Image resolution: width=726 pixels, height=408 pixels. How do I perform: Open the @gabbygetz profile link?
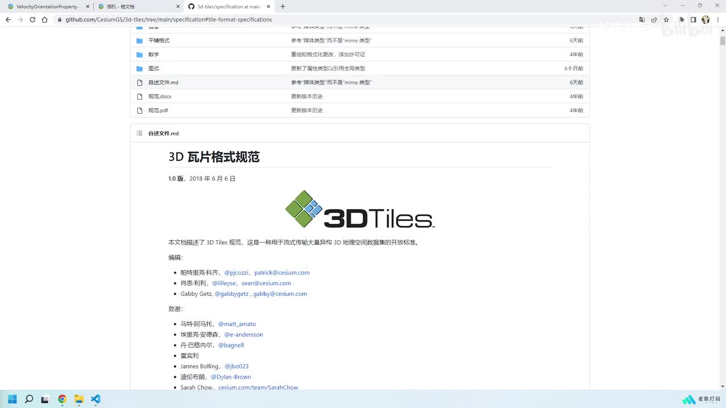click(x=231, y=294)
